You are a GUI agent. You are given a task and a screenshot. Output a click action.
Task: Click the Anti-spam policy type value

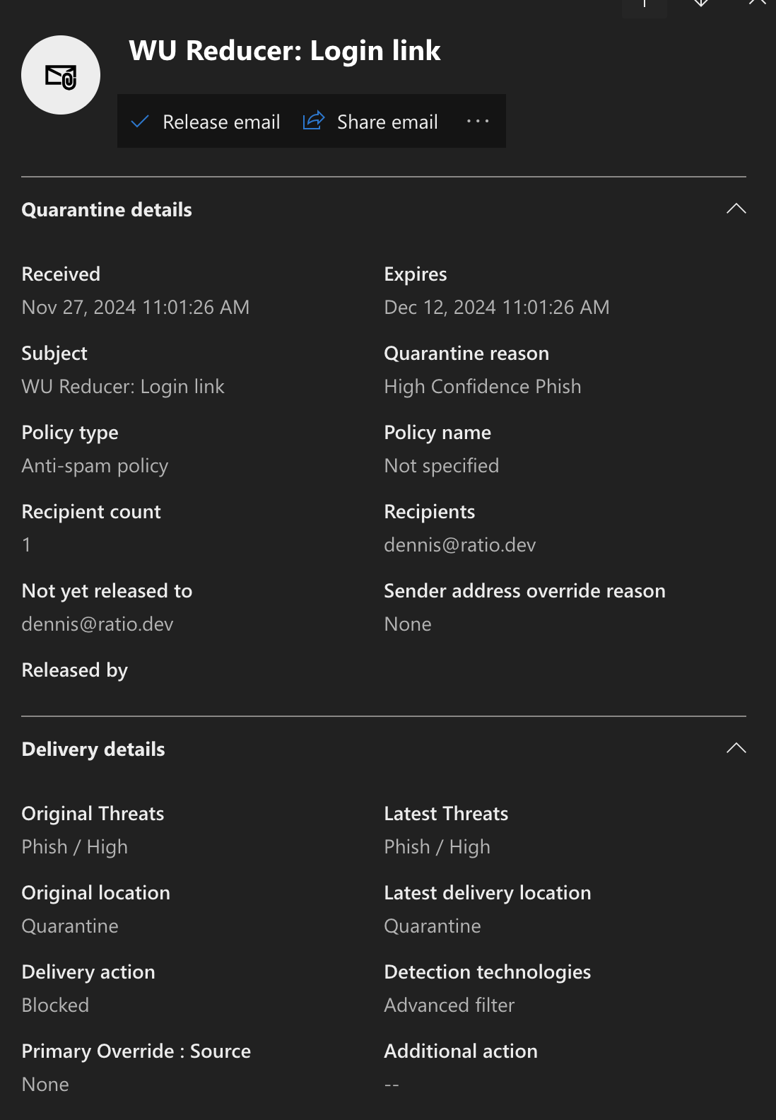coord(95,466)
